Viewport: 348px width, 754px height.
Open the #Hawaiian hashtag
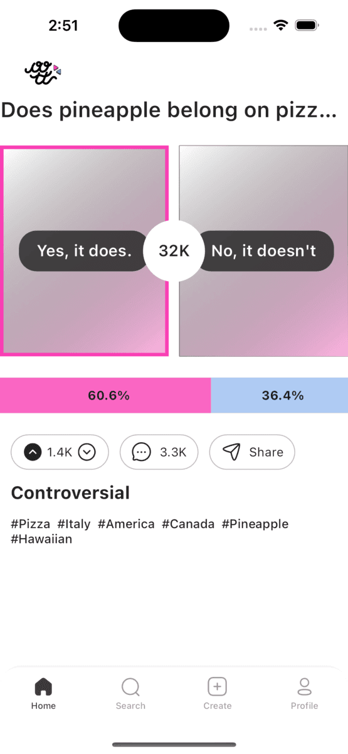41,539
